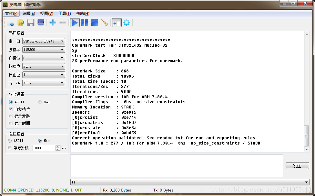Open the 编辑(E) menu
Screen dimensions: 315x196
29,14
